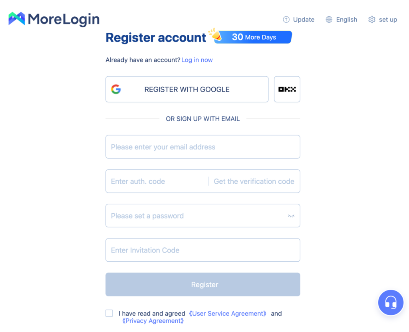Screen dimensions: 409x332
Task: Click the globe icon next to English
Action: [x=329, y=19]
